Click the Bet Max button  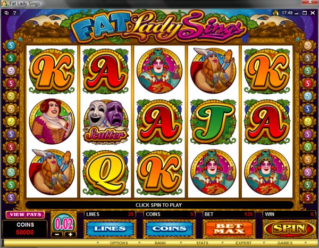coord(229,229)
